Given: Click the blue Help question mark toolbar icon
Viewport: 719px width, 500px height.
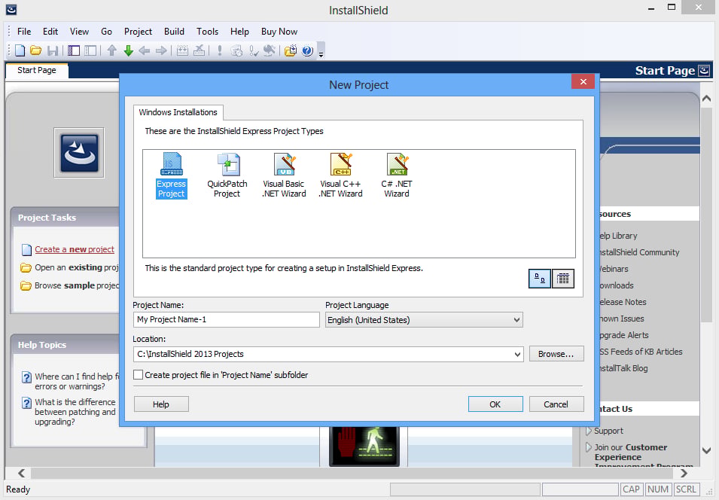Looking at the screenshot, I should (307, 50).
